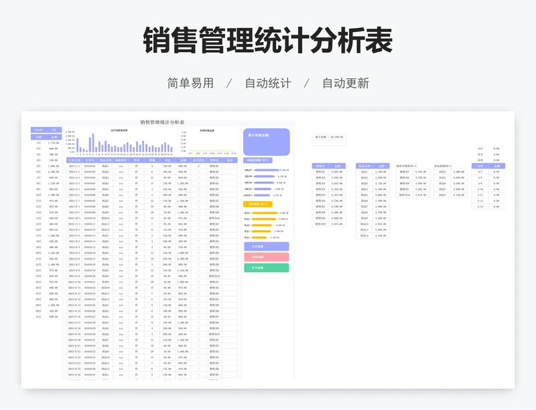536x410 pixels.
Task: Tick the shipped checkbox for order D0000104
Action: point(198,183)
